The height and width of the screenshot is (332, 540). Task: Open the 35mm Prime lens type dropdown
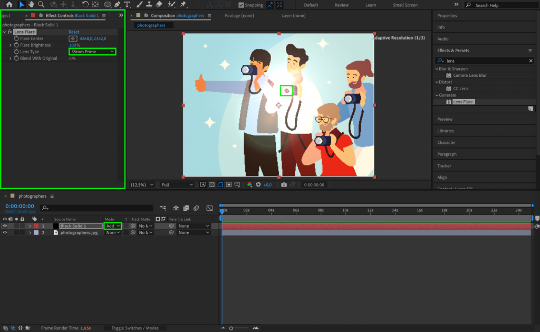point(92,52)
